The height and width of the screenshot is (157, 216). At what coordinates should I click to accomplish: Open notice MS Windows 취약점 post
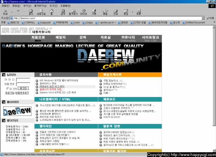59,81
